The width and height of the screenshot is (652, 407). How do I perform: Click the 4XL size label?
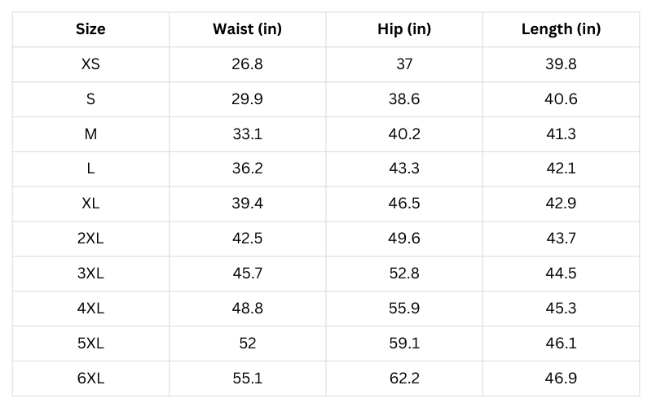[90, 308]
